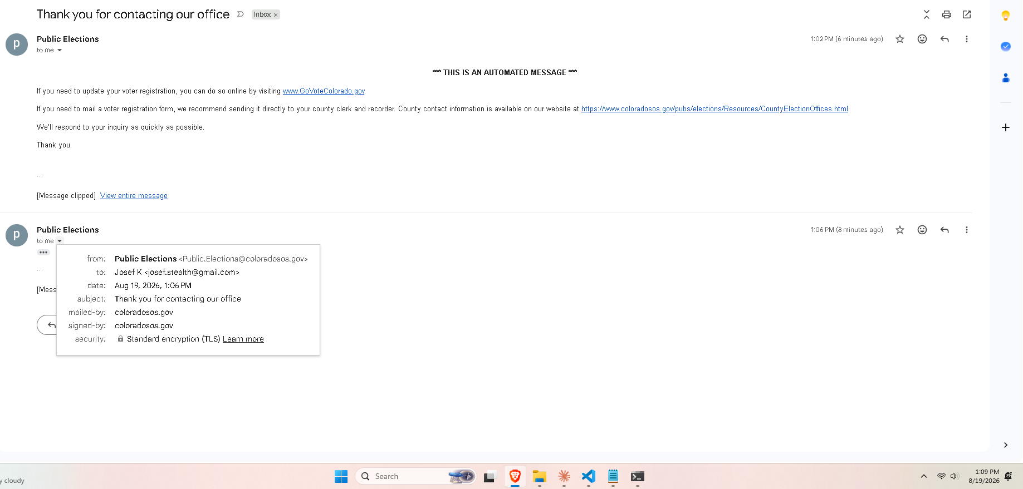Expand recipient details of first message
Image resolution: width=1023 pixels, height=489 pixels.
pyautogui.click(x=60, y=51)
